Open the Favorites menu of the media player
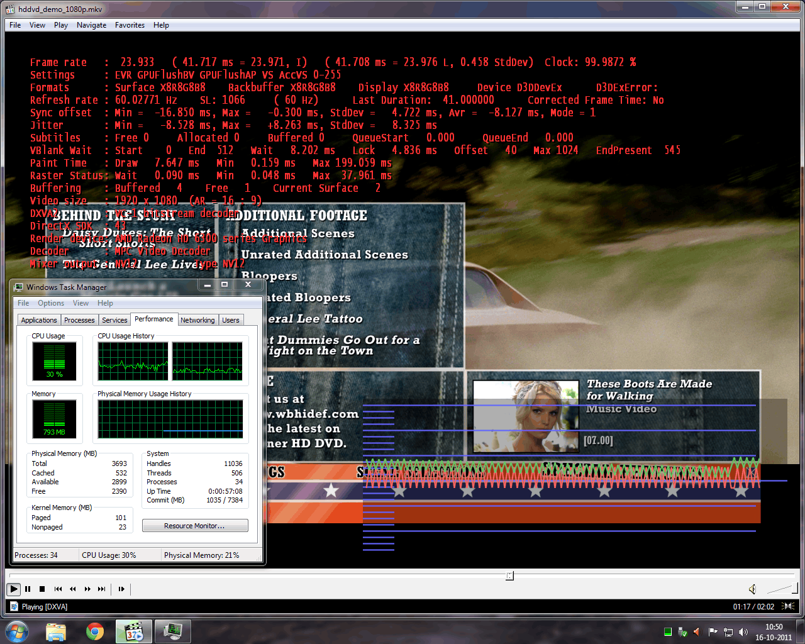Screen dimensions: 805x644 click(130, 25)
